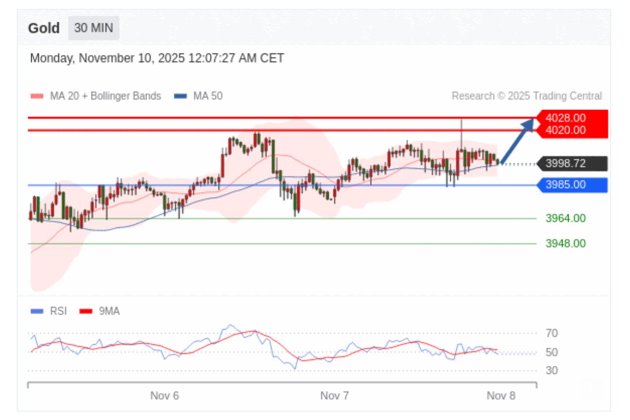The image size is (630, 420).
Task: Click the 3948.00 support level label
Action: point(565,244)
